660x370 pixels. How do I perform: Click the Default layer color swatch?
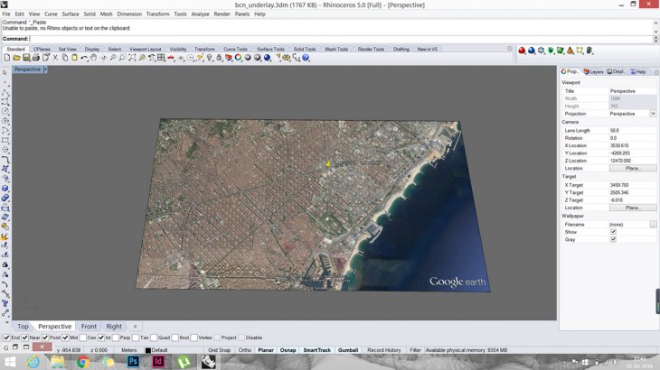point(148,350)
